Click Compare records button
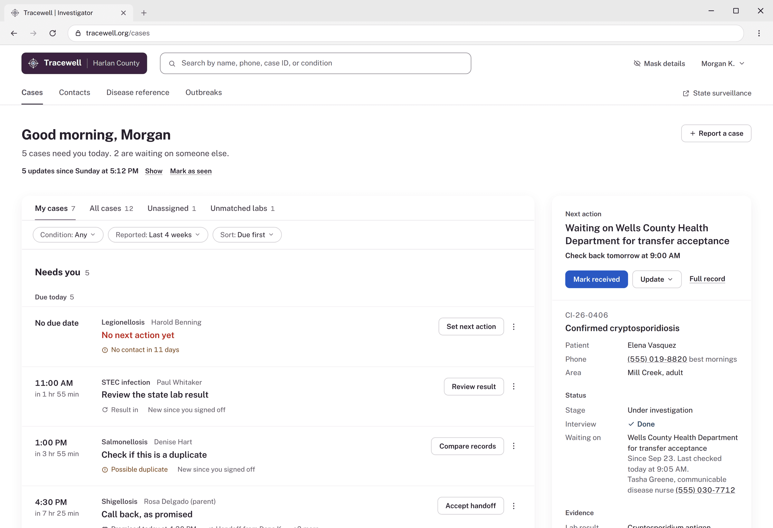This screenshot has height=528, width=773. click(x=467, y=446)
